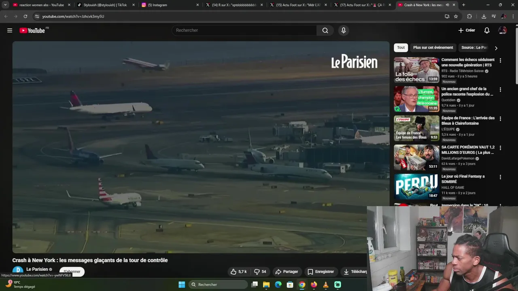Select Plus sur cet événement chip
Image resolution: width=518 pixels, height=291 pixels.
[433, 48]
